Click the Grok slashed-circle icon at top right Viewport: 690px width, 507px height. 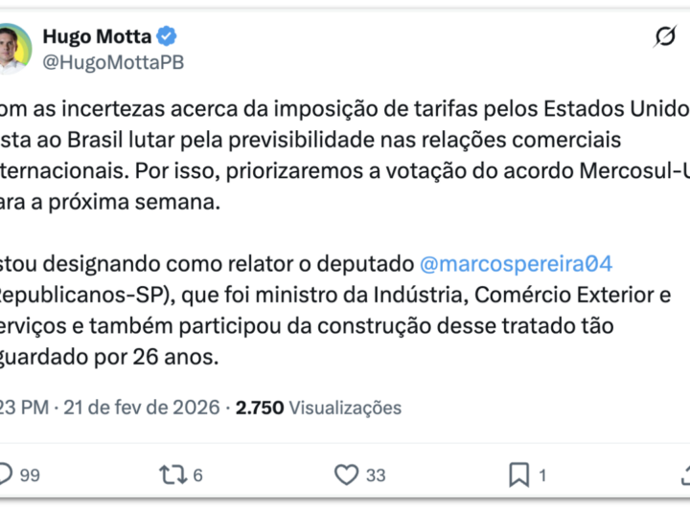[664, 37]
